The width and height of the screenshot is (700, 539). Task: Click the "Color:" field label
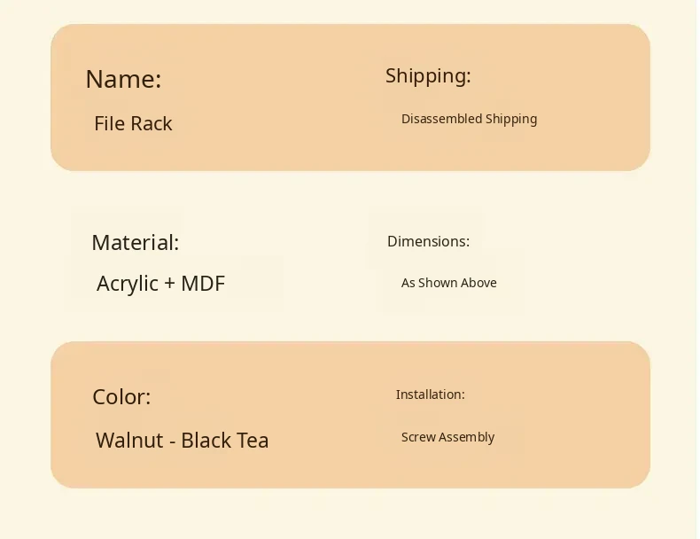121,396
